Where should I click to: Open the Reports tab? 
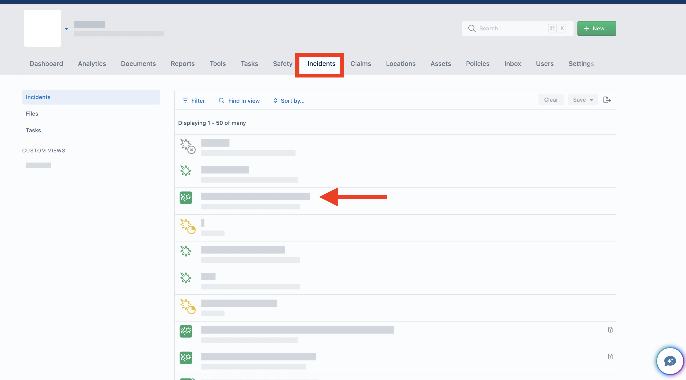[x=183, y=64]
